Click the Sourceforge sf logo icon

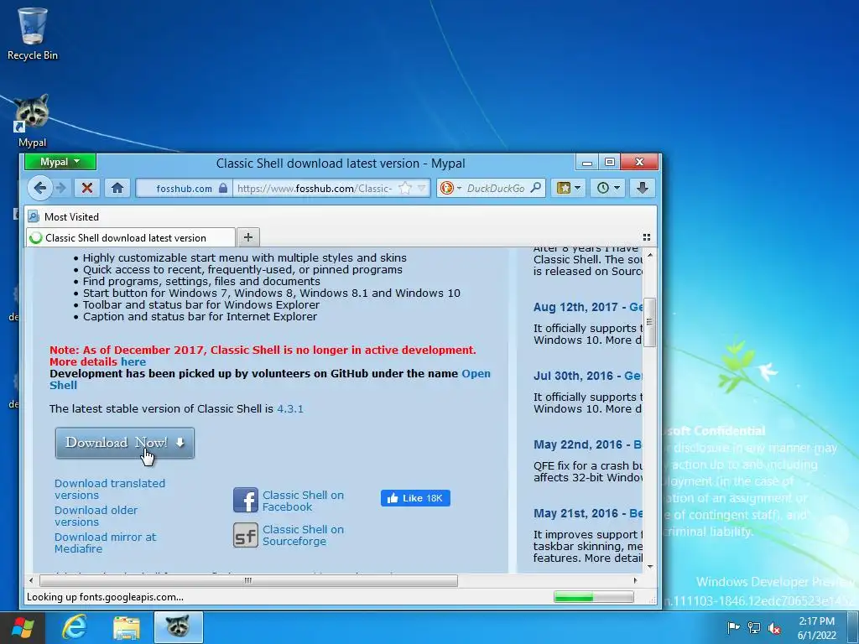click(246, 535)
